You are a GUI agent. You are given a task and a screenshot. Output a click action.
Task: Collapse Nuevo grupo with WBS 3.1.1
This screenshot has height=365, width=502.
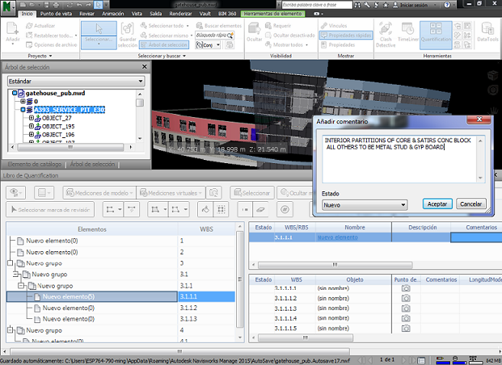coord(21,285)
